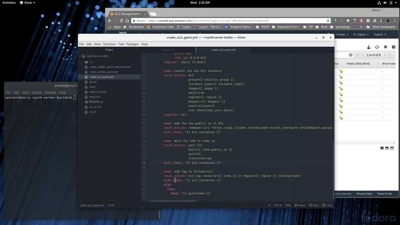The image size is (400, 225).
Task: Click the refresh icon in EC2 console
Action: coord(377,47)
